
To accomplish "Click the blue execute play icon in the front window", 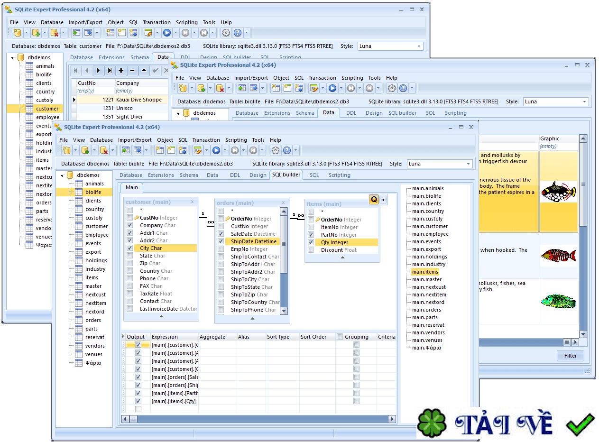I will click(x=216, y=150).
